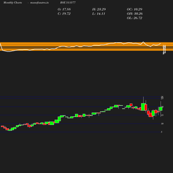Click the close price "C: 19.72"
The image size is (173, 173).
[x=64, y=13]
